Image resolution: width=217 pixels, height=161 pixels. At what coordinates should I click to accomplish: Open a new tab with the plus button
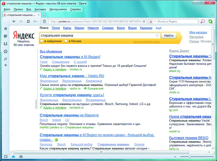[x=44, y=15]
